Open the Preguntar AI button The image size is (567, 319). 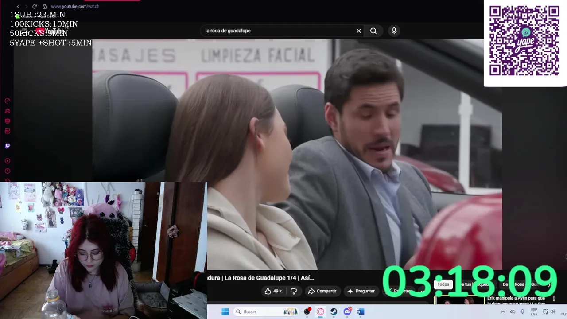click(361, 291)
